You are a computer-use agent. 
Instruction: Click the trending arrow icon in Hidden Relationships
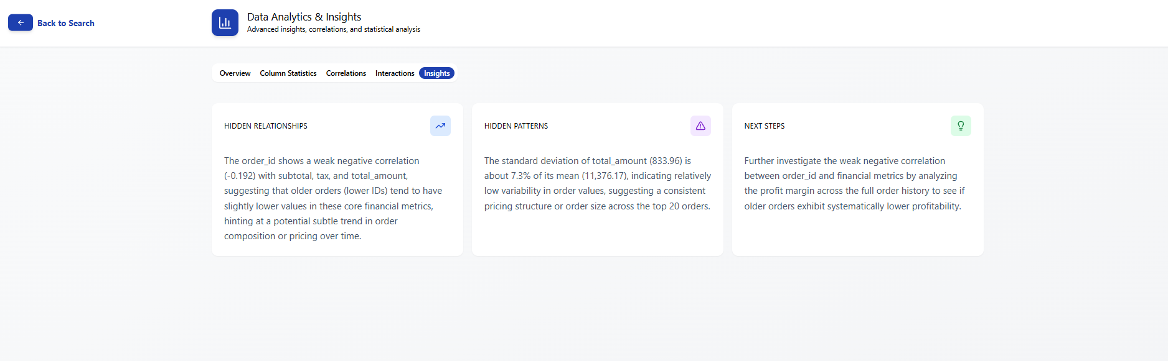point(440,126)
